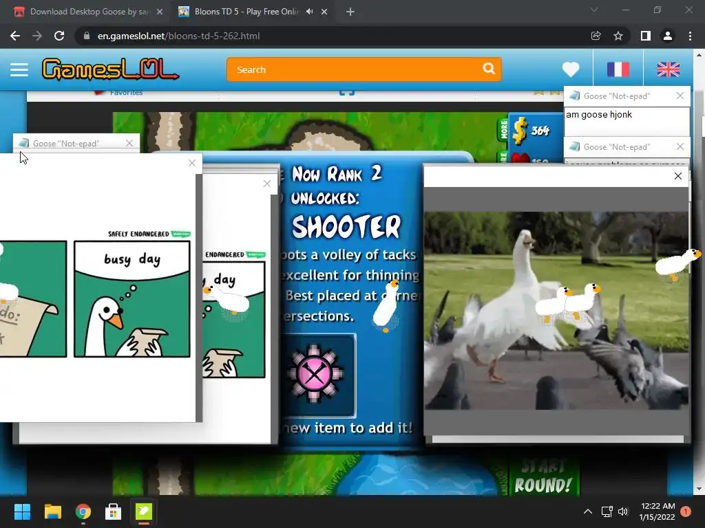Share this page icon in address bar
The width and height of the screenshot is (705, 528).
click(596, 36)
